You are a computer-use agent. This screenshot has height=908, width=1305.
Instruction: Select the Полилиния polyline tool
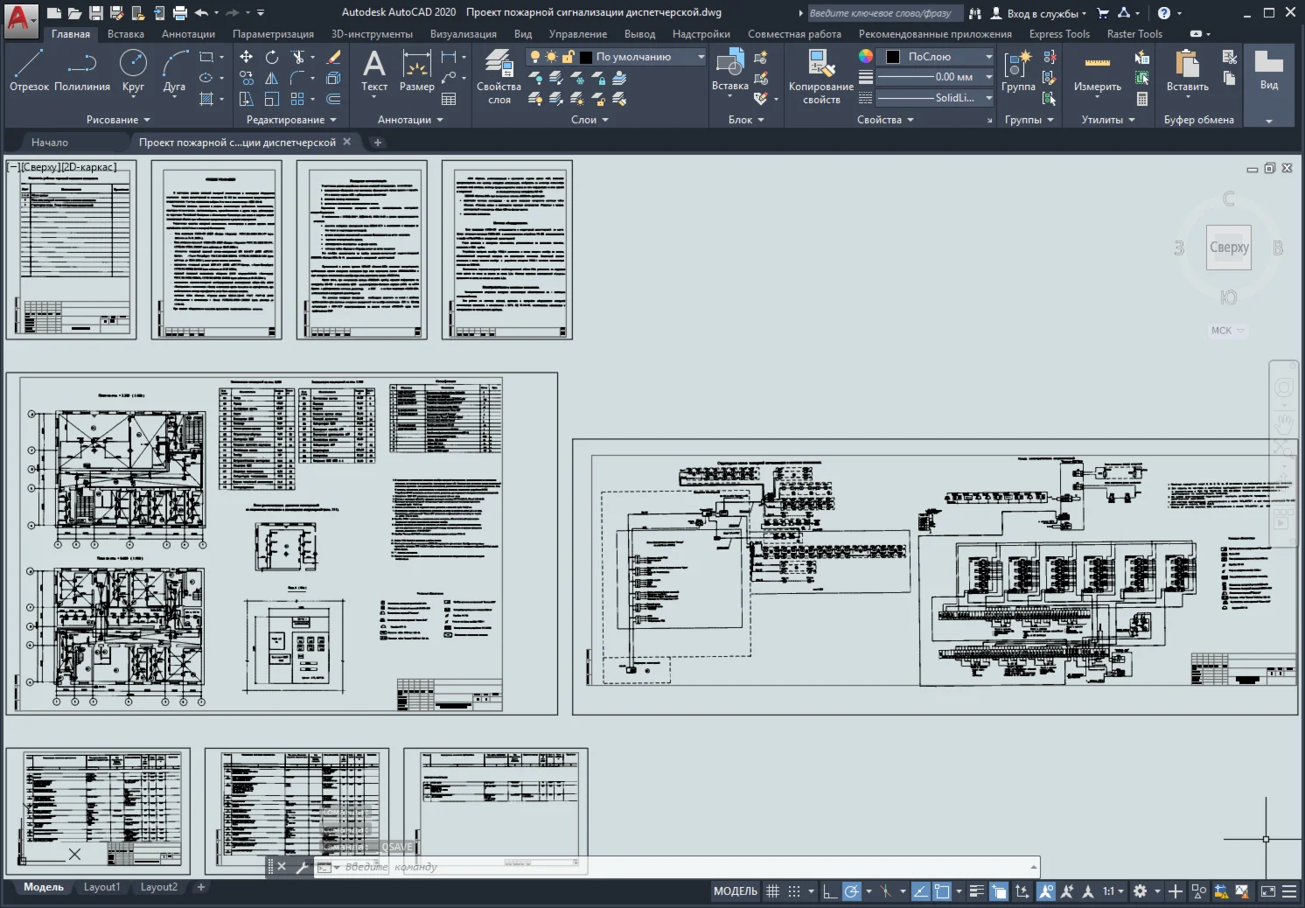82,70
